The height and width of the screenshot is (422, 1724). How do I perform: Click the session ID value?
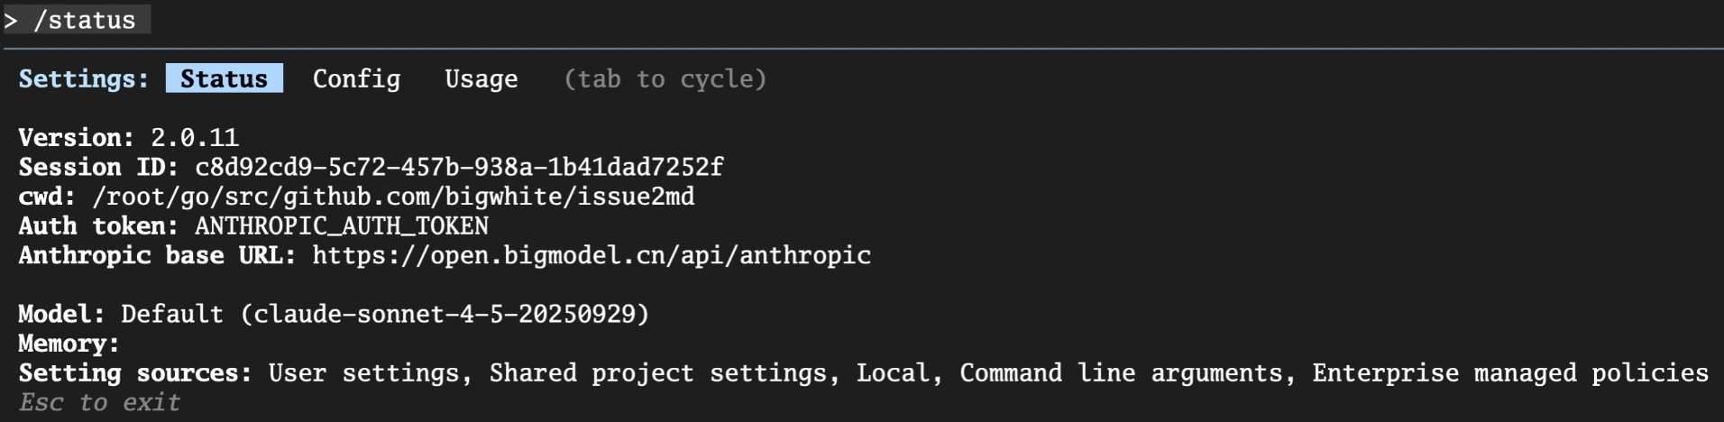459,167
